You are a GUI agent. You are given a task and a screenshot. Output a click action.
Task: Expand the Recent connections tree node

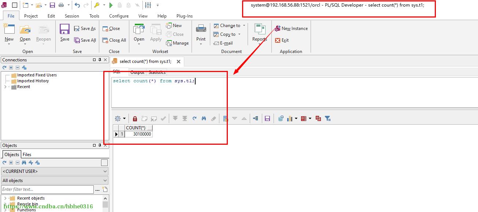tap(5, 87)
